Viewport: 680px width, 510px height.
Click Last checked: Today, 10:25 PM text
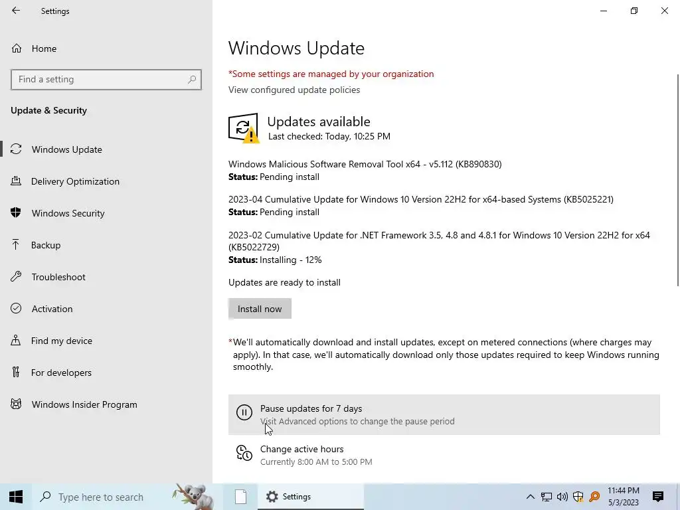(329, 136)
